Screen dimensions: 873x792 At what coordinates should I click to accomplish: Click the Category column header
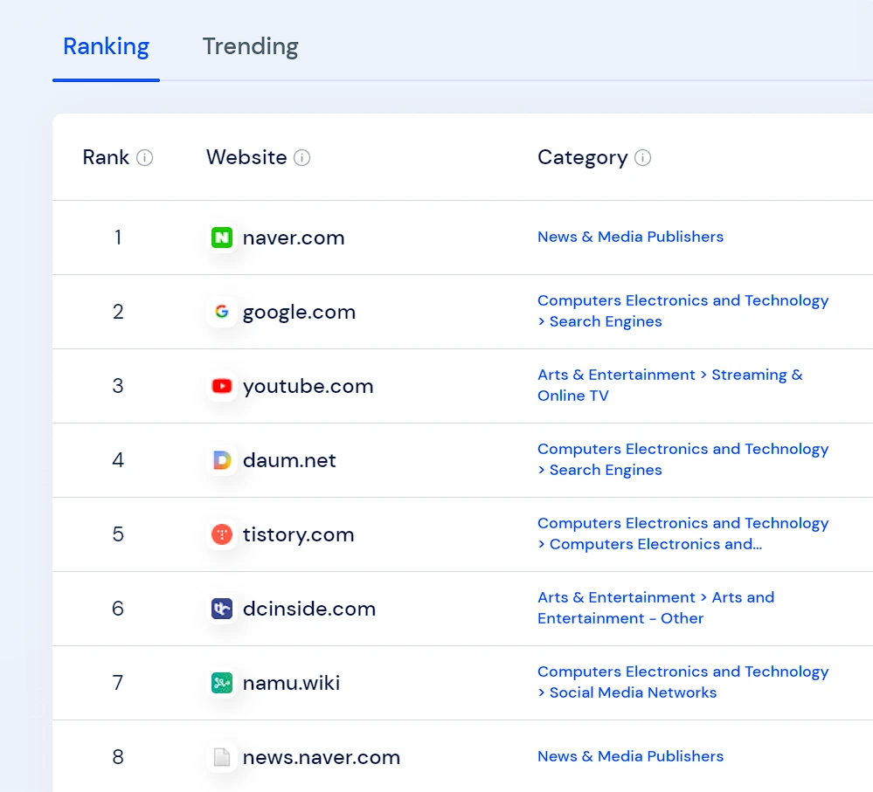(582, 158)
